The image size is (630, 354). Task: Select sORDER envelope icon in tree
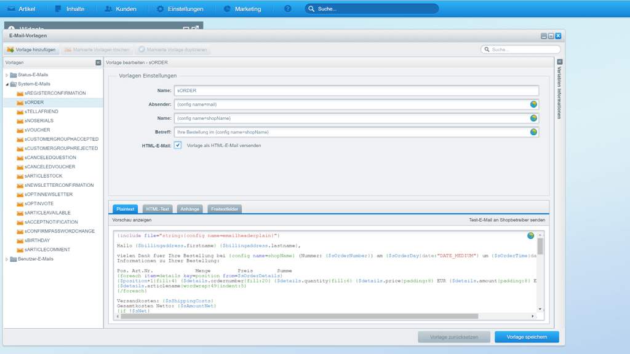tap(20, 103)
